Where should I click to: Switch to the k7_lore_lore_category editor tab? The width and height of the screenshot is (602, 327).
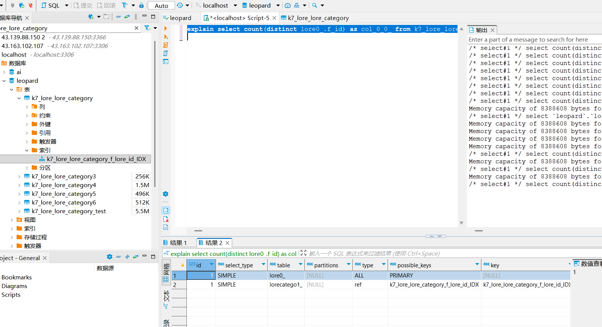point(318,18)
